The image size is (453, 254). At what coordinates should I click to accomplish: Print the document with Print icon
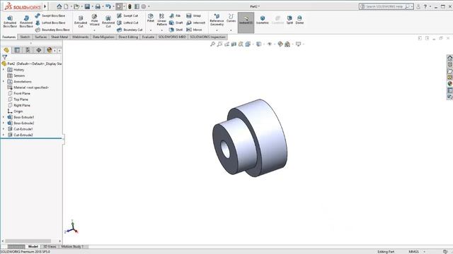tap(98, 6)
